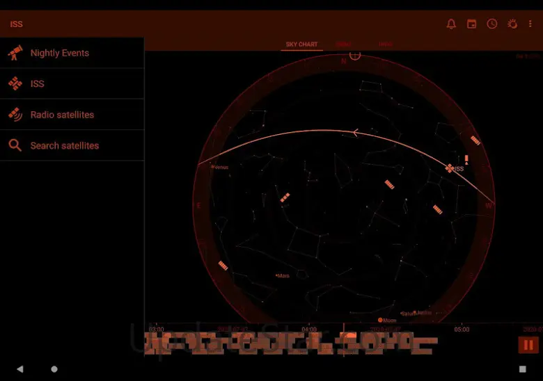Tap the direction arrow on ISS path
Screen dimensions: 543x381
click(356, 132)
